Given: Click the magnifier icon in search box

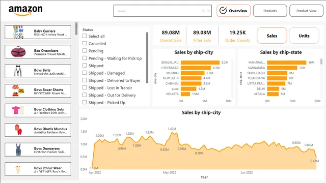Looking at the screenshot, I should [204, 11].
